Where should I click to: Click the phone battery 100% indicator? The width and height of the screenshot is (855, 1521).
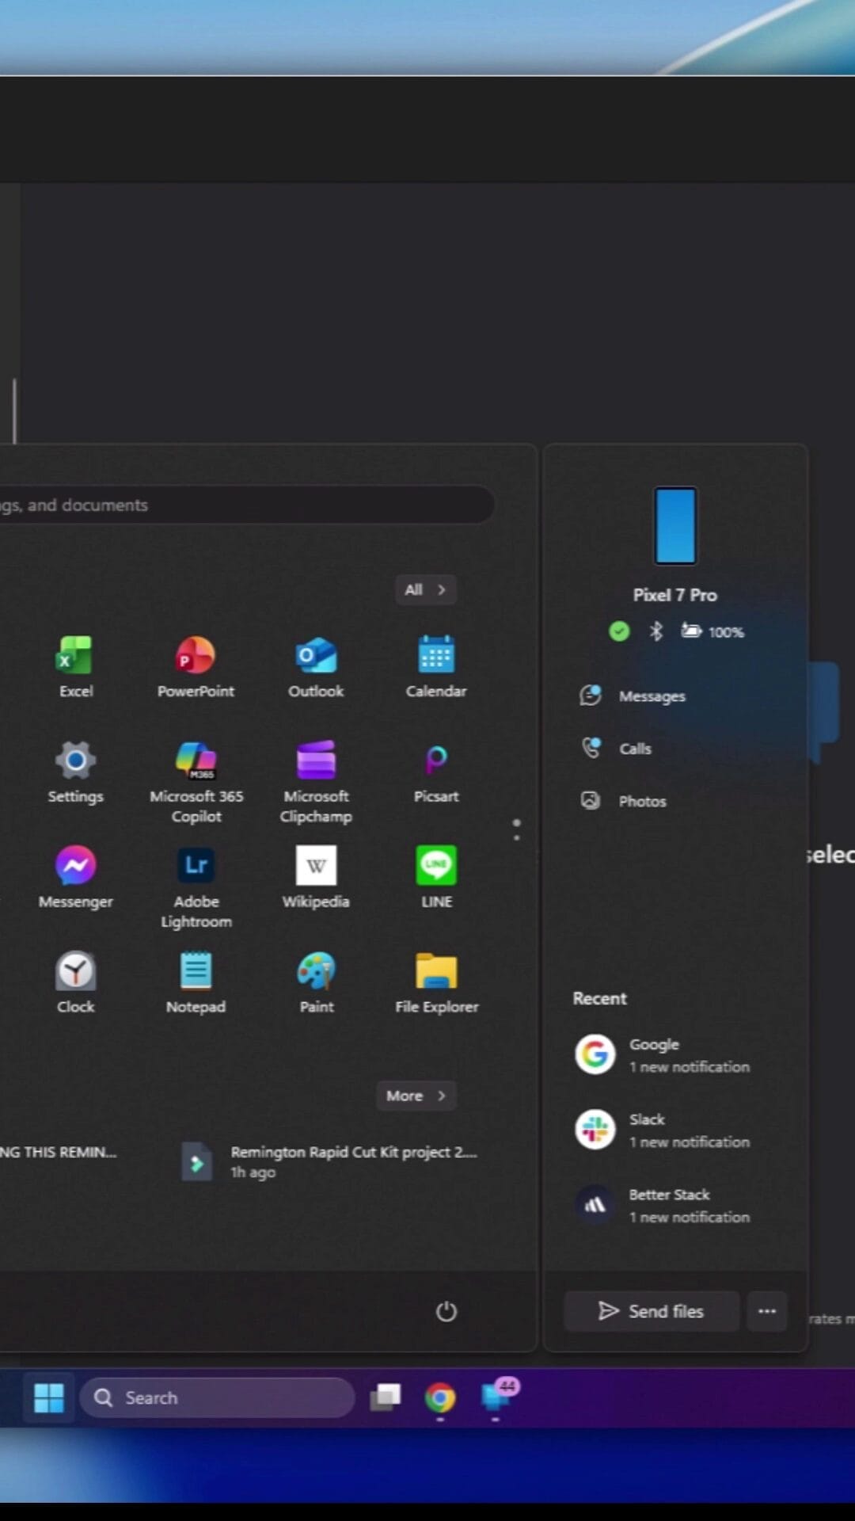coord(712,631)
